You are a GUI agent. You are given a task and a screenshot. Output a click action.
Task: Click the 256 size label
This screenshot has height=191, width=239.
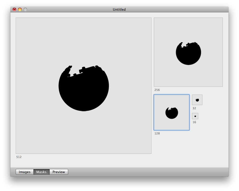tap(157, 90)
